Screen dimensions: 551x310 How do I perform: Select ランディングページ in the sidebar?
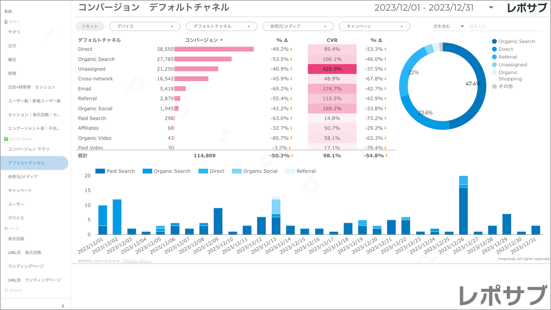click(26, 266)
